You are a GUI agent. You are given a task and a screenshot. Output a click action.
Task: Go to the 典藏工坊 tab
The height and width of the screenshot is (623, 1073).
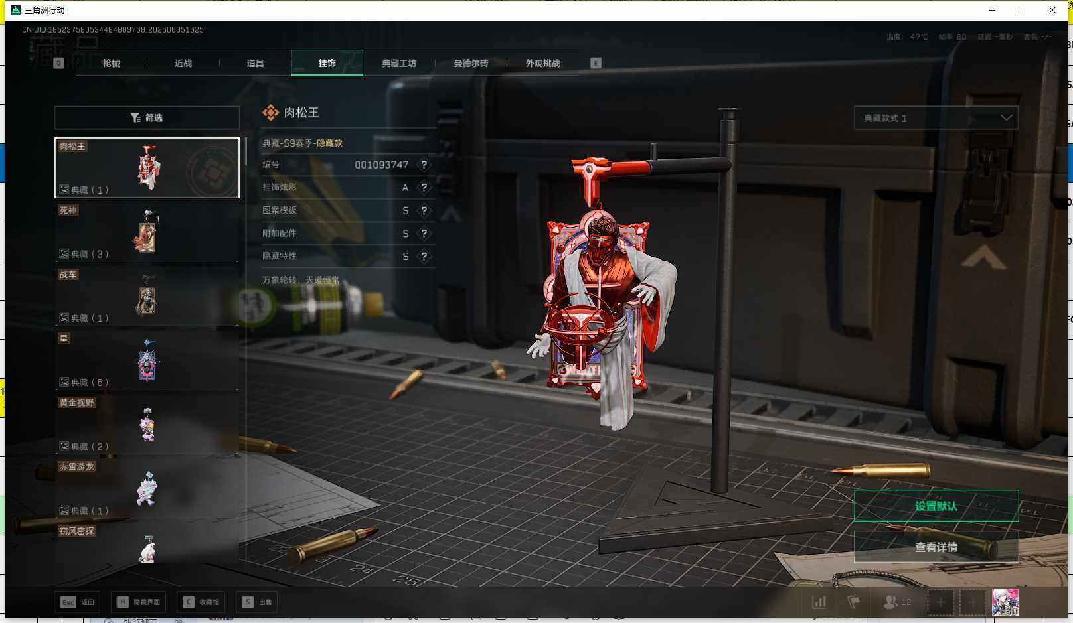tap(399, 63)
